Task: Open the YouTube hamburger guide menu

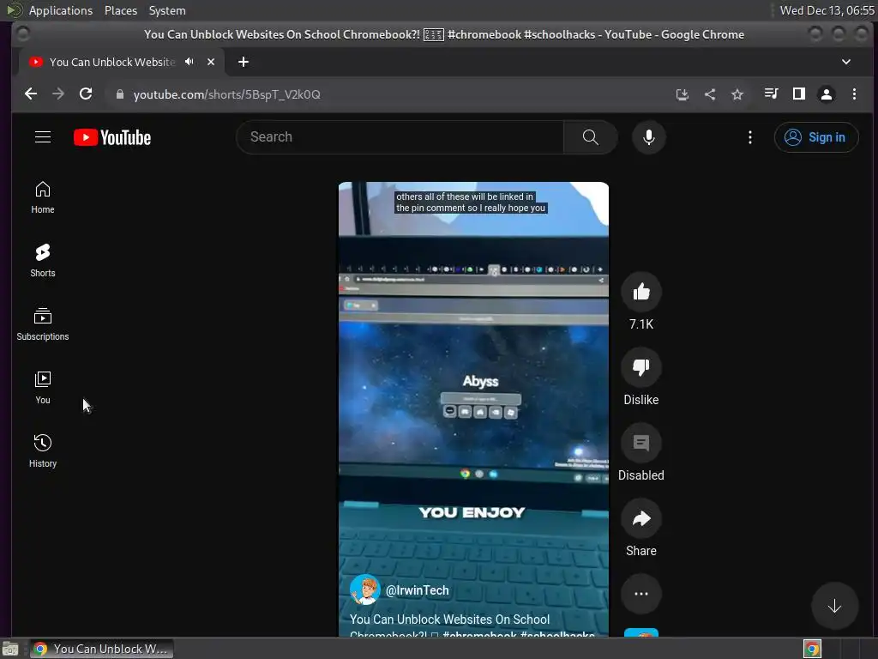Action: click(x=43, y=137)
